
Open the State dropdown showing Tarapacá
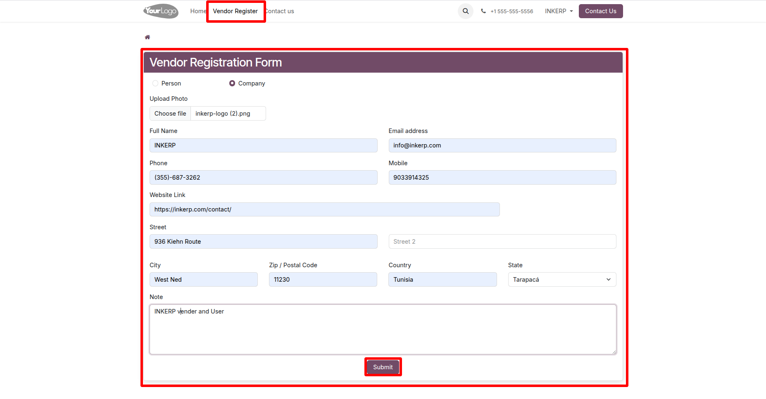click(562, 280)
